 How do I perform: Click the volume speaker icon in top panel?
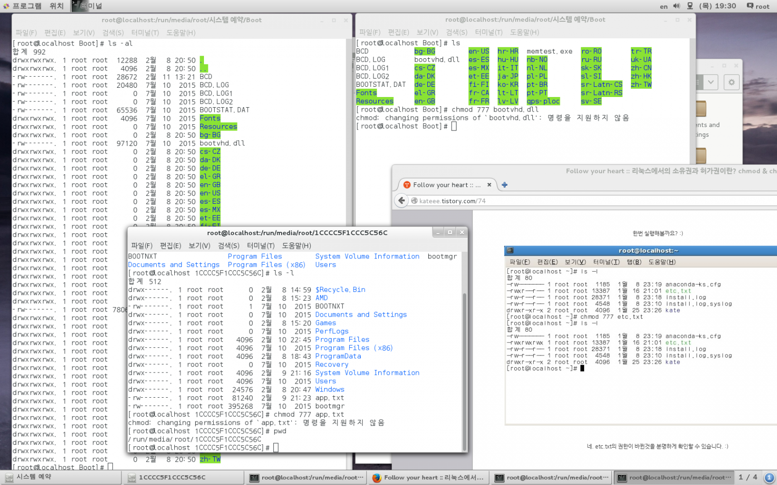click(676, 6)
